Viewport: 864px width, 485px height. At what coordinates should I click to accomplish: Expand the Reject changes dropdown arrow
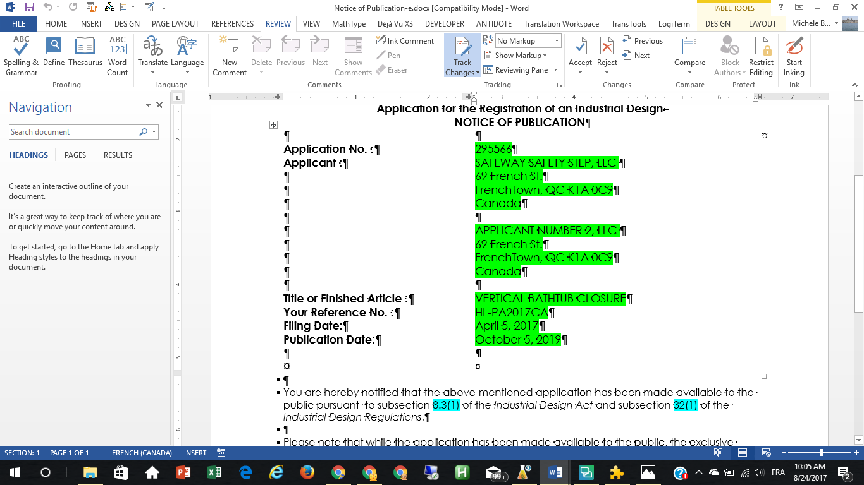[x=607, y=72]
